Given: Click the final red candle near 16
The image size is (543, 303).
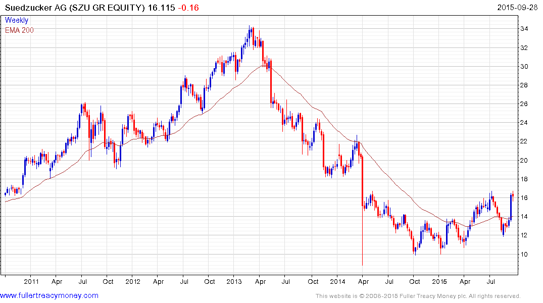Looking at the screenshot, I should 513,196.
